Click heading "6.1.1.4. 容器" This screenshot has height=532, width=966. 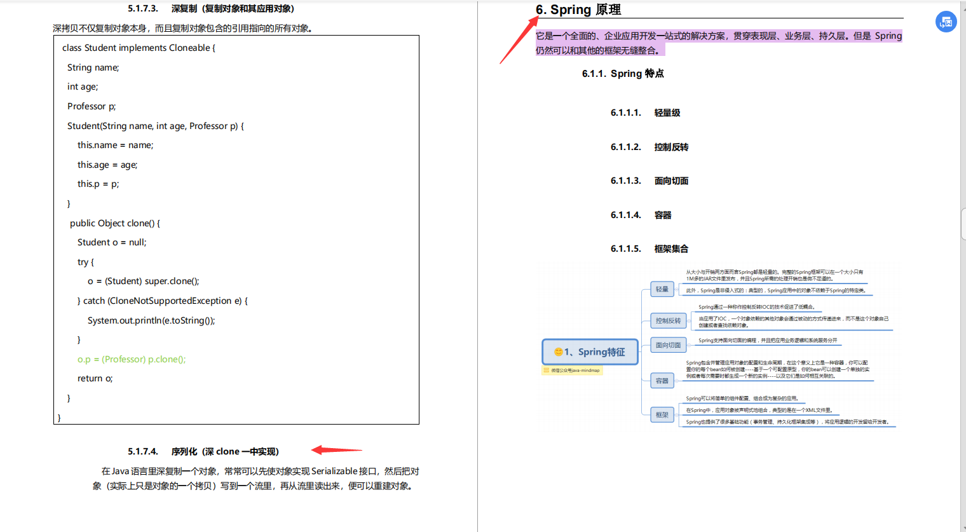click(x=641, y=215)
